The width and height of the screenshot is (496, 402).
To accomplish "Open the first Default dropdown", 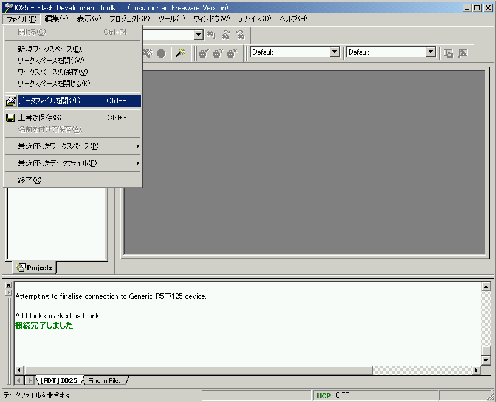I will [x=335, y=52].
